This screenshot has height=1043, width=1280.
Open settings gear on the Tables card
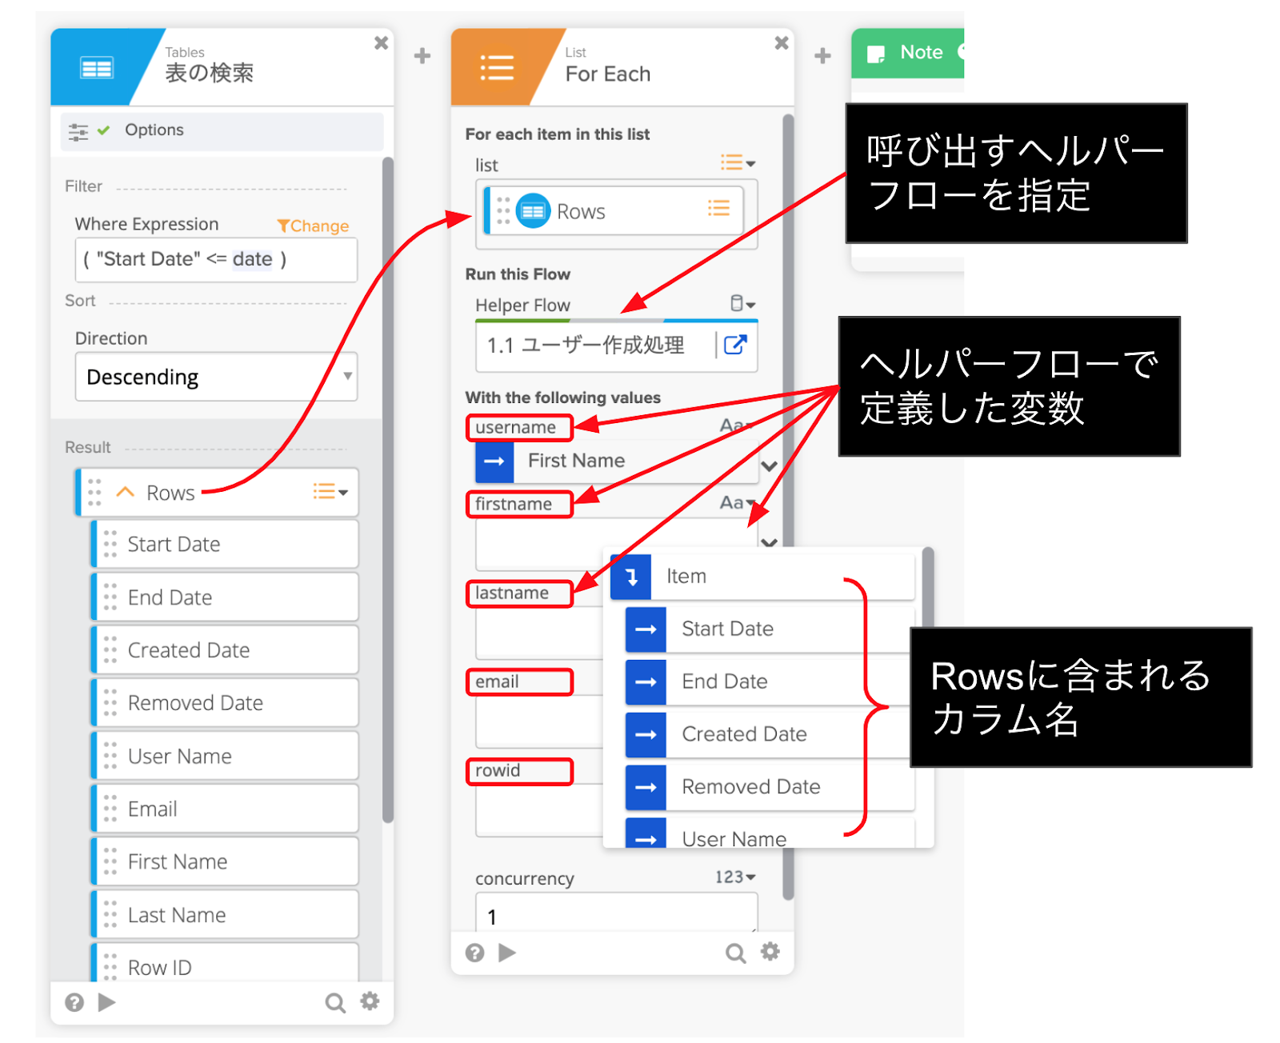tap(370, 1001)
